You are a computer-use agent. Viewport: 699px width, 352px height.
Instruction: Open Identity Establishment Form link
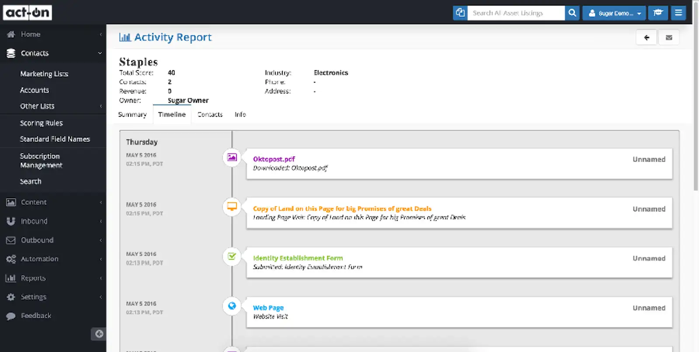(x=298, y=258)
